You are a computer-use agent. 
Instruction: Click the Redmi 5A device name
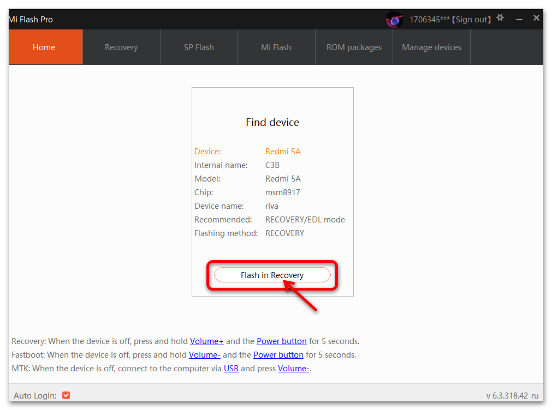coord(283,152)
